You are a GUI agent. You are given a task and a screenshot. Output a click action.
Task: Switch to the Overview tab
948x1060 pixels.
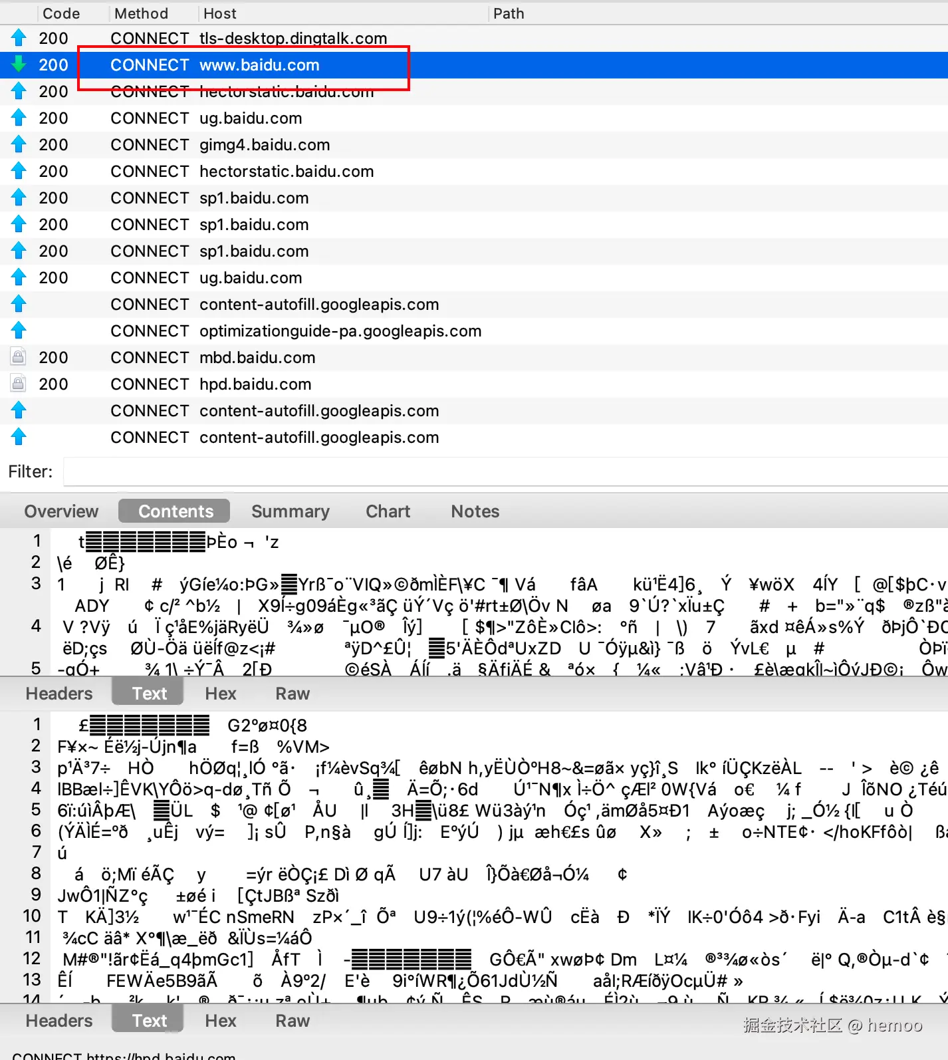(61, 511)
